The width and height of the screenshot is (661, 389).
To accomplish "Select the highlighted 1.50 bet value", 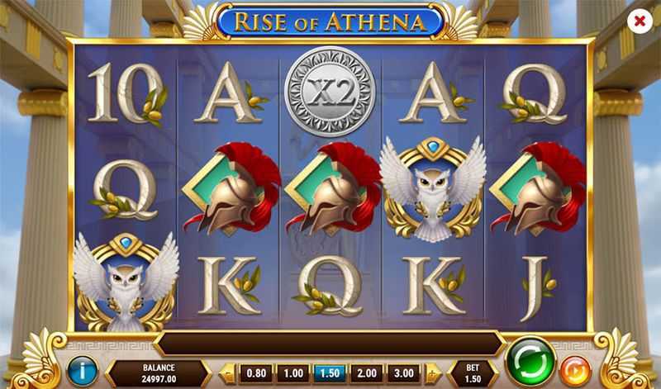I will tap(330, 373).
